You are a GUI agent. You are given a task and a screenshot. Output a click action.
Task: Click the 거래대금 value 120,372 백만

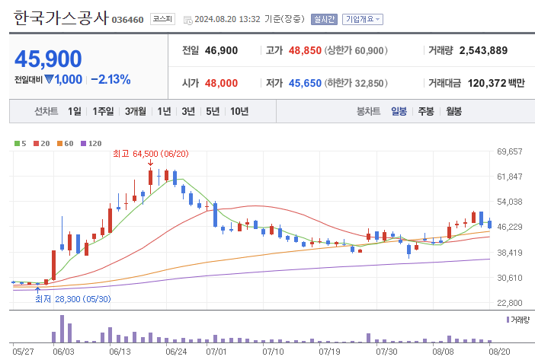[x=496, y=83]
